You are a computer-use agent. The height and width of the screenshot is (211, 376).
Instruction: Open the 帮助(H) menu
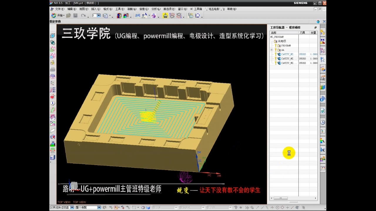point(232,9)
